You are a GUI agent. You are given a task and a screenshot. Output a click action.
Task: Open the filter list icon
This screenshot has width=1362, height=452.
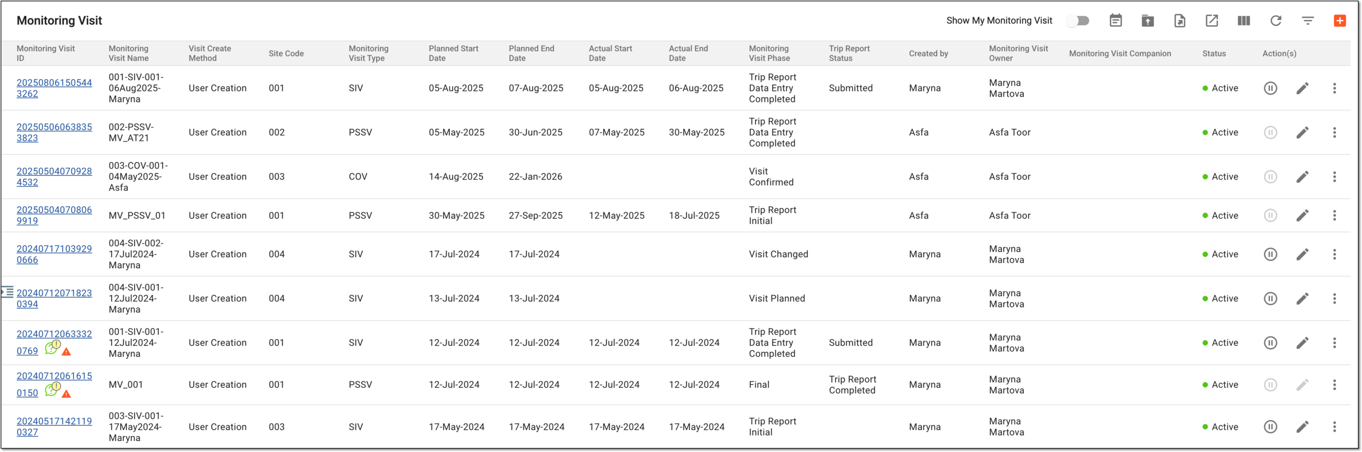tap(1308, 21)
